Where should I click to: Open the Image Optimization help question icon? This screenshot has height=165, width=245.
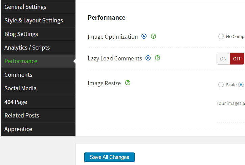pos(153,36)
